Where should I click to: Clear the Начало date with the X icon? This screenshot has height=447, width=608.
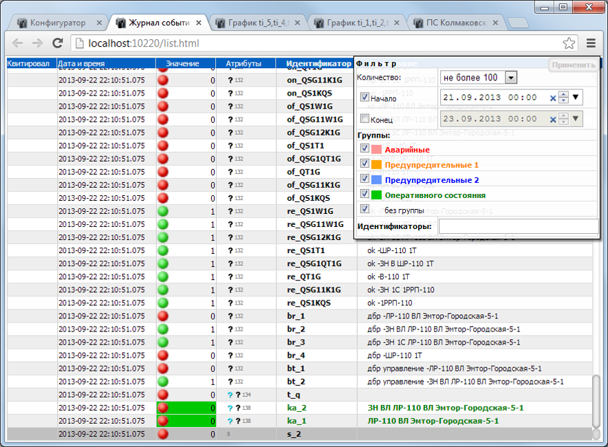552,98
